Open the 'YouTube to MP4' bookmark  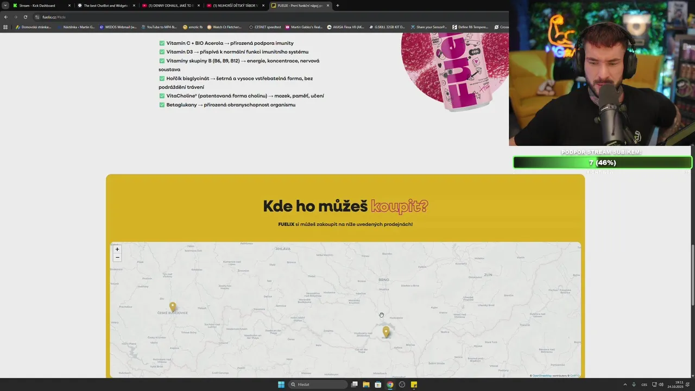(159, 27)
